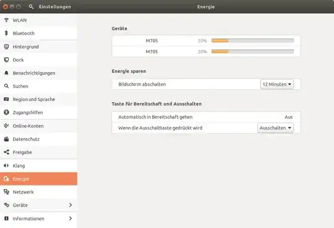The width and height of the screenshot is (334, 228).
Task: Expand the Geräte submenu chevron
Action: (71, 205)
